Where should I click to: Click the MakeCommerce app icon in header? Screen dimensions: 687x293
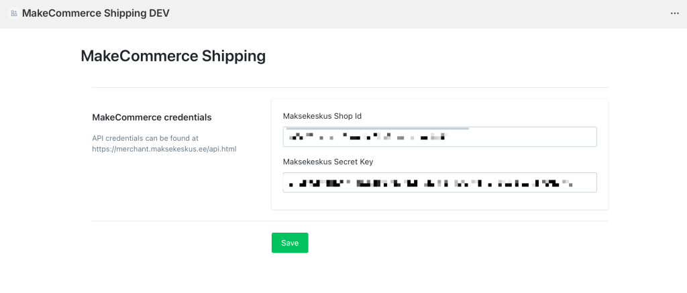coord(14,13)
